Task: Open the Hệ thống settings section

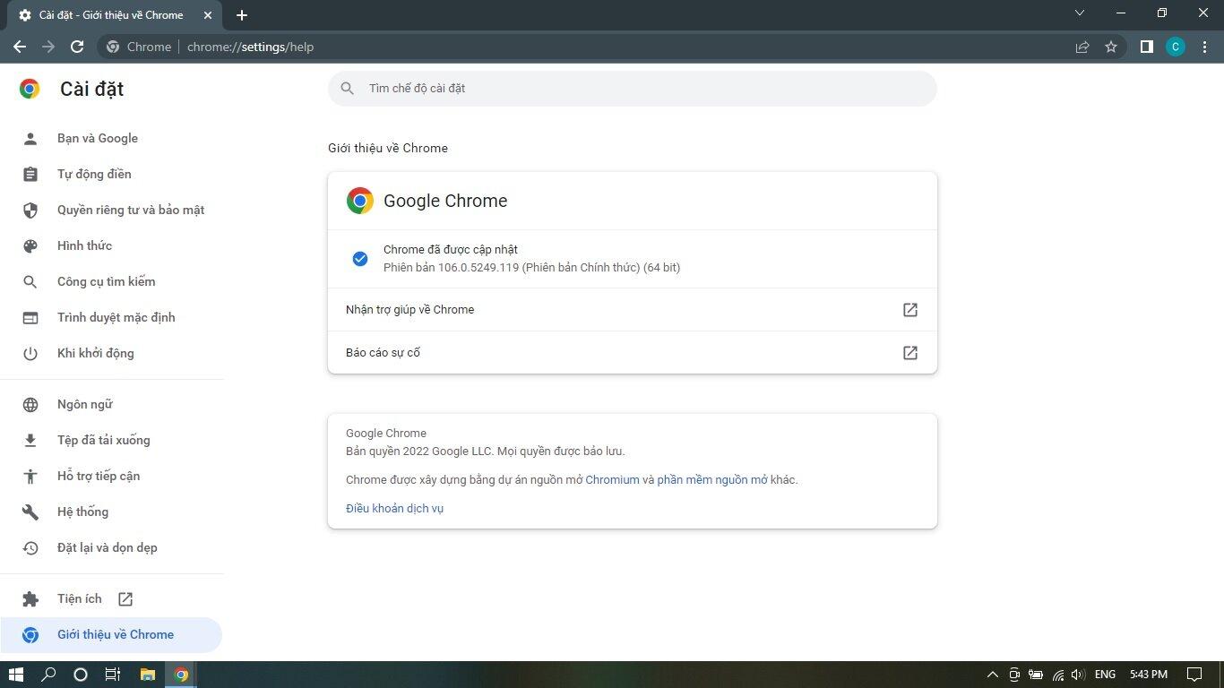Action: [82, 512]
